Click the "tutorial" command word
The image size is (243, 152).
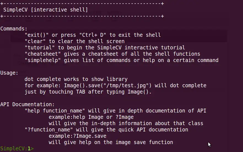click(38, 47)
